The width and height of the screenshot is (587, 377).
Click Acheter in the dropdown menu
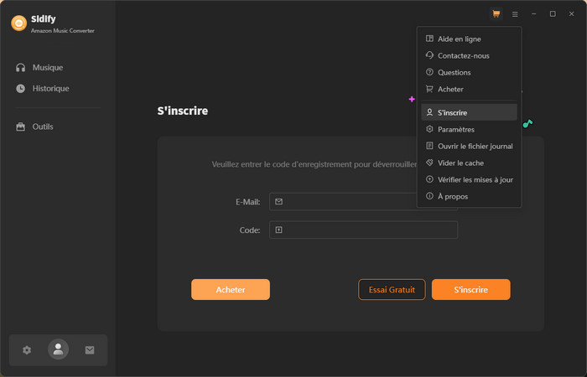(x=450, y=89)
